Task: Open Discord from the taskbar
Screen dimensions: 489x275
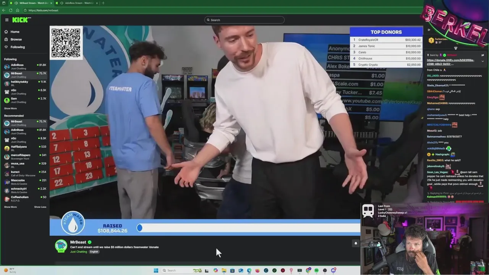Action: point(334,270)
